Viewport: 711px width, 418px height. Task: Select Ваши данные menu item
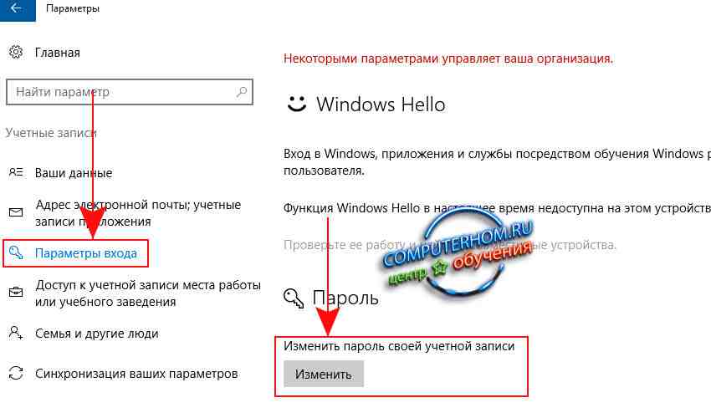tap(74, 173)
